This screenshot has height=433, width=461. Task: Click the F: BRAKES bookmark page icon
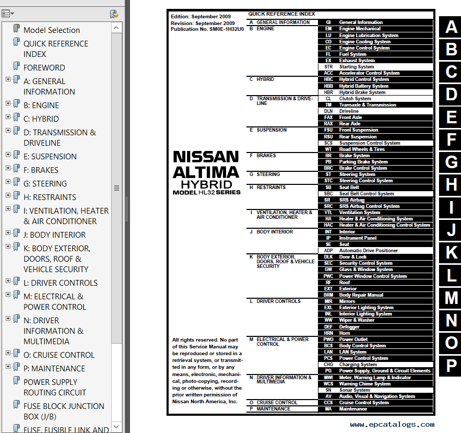click(x=17, y=169)
